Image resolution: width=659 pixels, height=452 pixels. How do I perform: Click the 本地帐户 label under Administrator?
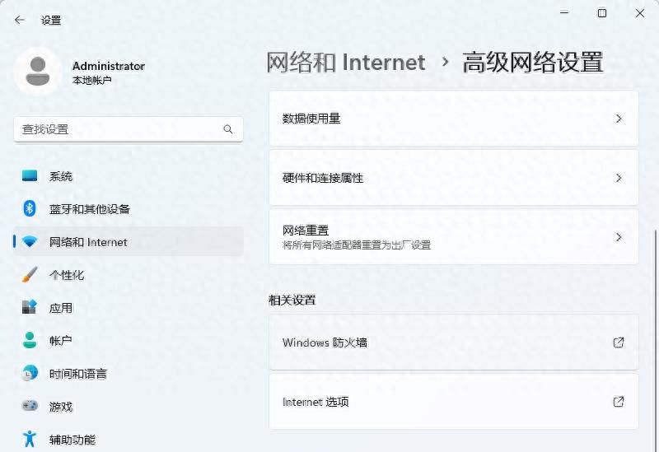pos(92,80)
